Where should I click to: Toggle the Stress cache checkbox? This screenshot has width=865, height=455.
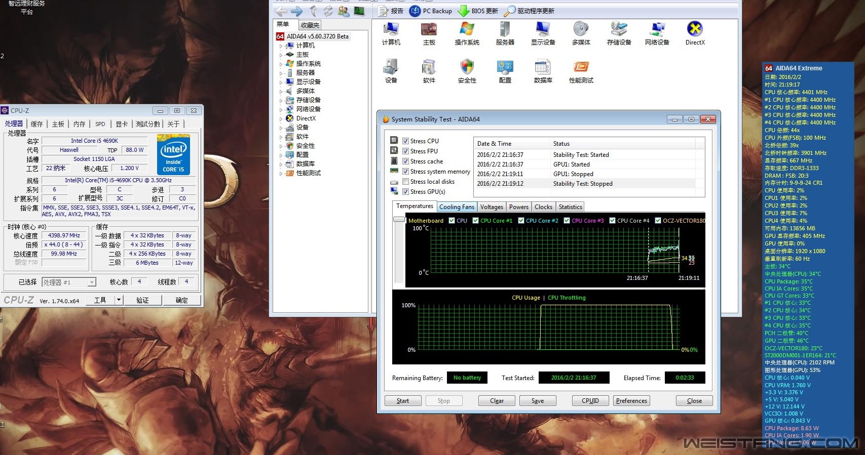(405, 161)
